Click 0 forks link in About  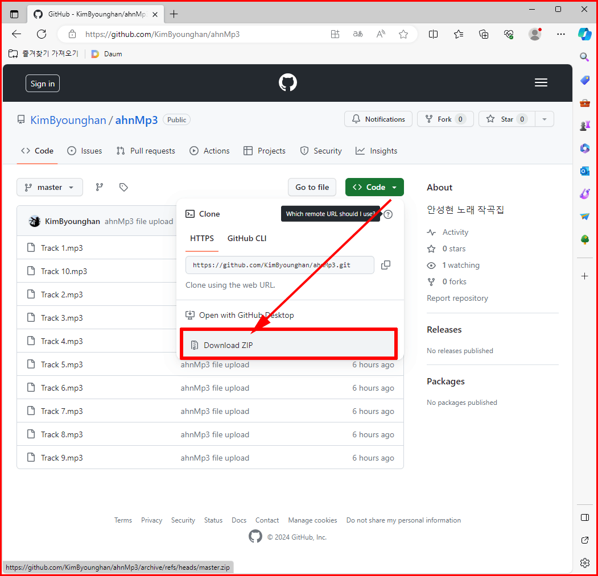[x=454, y=281]
